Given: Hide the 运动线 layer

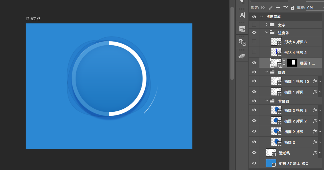Looking at the screenshot, I should click(254, 153).
